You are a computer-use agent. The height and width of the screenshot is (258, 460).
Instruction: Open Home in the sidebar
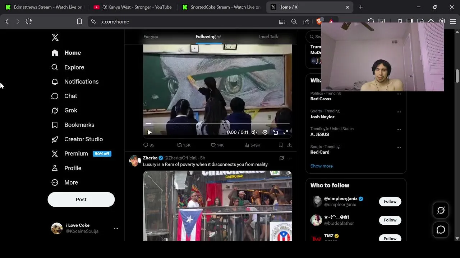coord(66,53)
